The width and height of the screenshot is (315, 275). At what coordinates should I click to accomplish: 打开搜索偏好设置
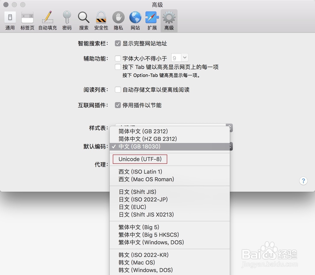point(83,20)
